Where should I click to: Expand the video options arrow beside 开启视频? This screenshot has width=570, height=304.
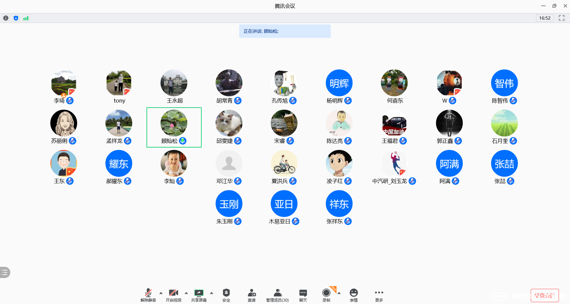[x=186, y=293]
